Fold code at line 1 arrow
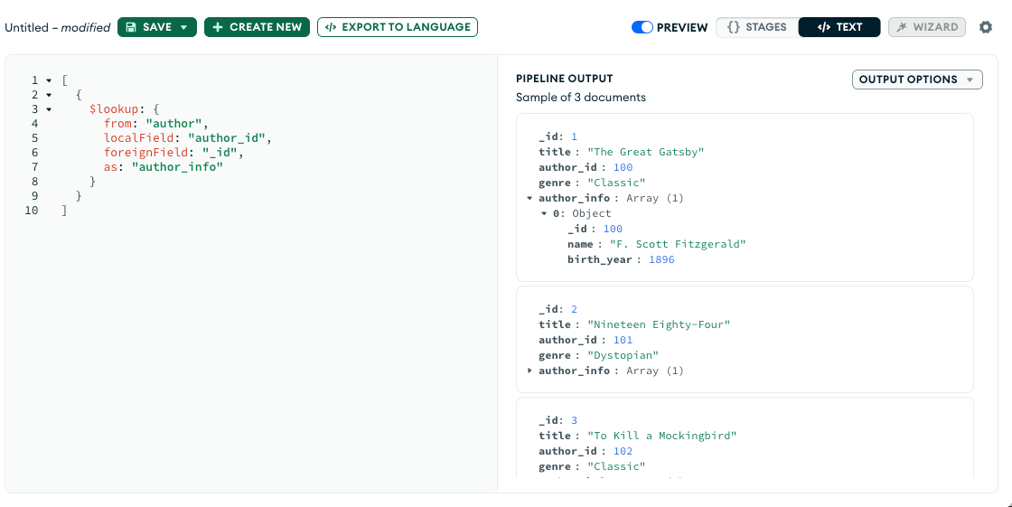This screenshot has width=1012, height=507. click(49, 80)
